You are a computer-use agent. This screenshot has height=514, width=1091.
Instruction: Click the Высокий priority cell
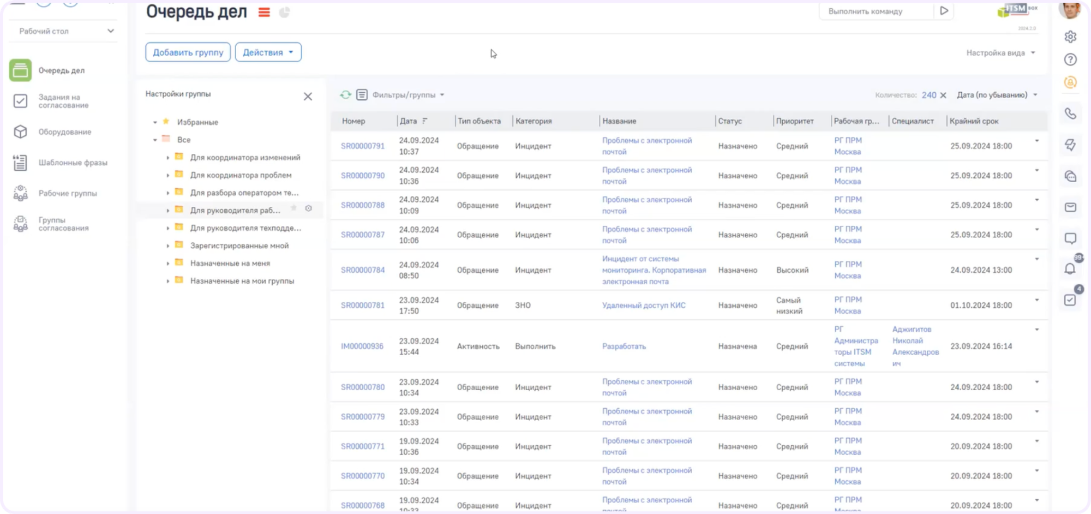click(792, 270)
